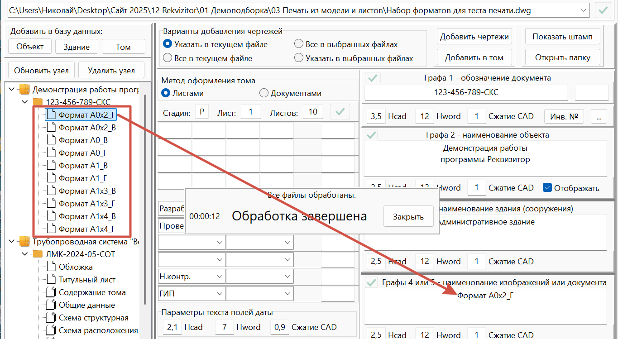Select the Формат A1х3_Г tree item
Image resolution: width=618 pixels, height=339 pixels.
(x=87, y=204)
